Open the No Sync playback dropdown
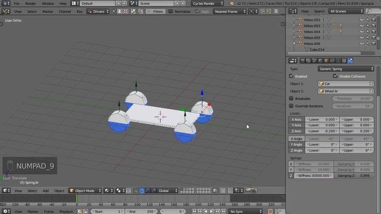Screen dimensions: 381x214 coord(245,212)
